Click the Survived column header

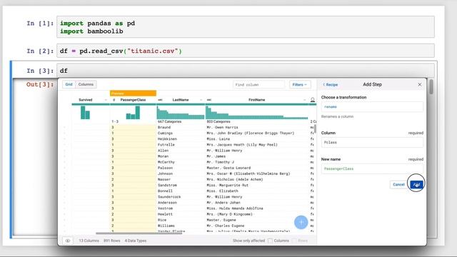point(86,100)
